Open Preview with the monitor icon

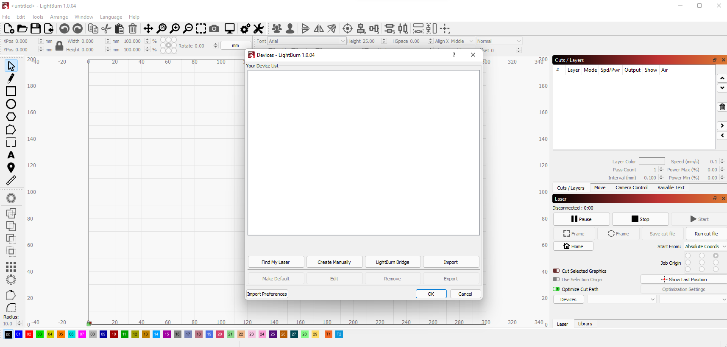(x=230, y=28)
